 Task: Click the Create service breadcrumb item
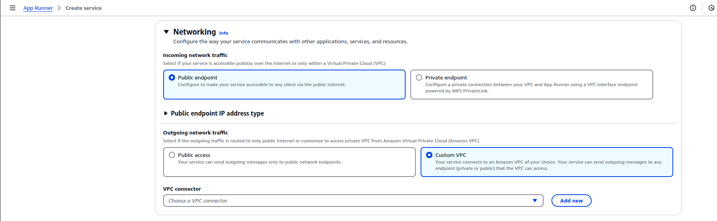point(84,8)
